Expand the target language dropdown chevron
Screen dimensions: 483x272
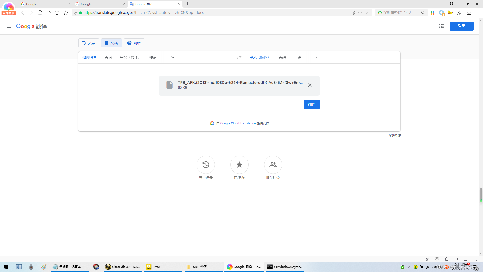click(x=317, y=57)
